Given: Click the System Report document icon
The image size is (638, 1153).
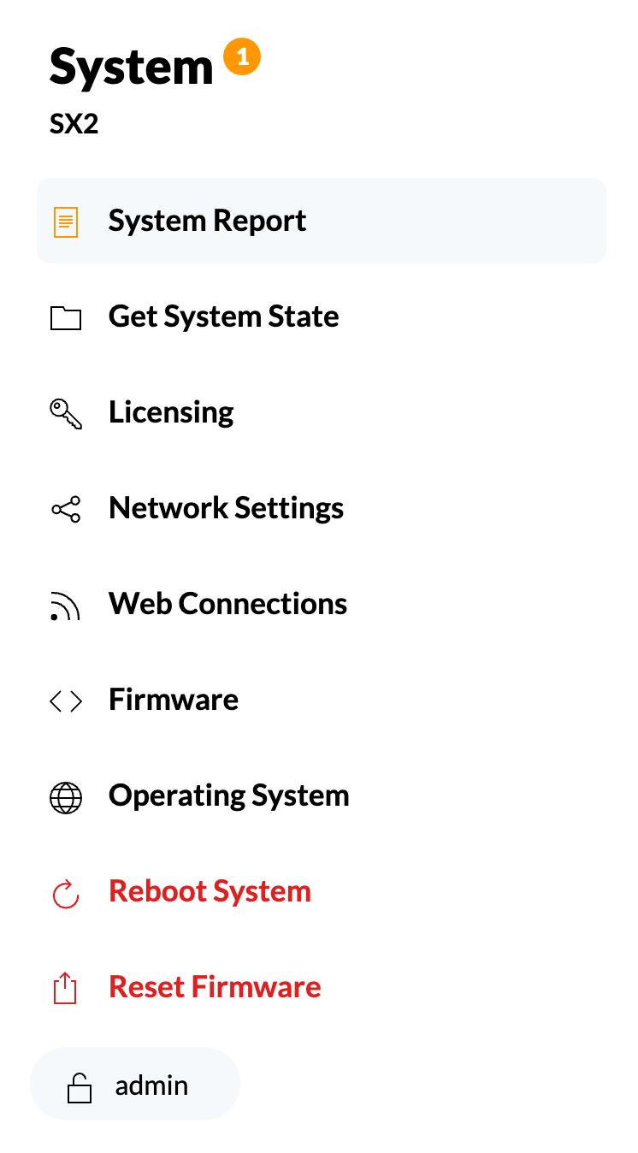Looking at the screenshot, I should 66,222.
